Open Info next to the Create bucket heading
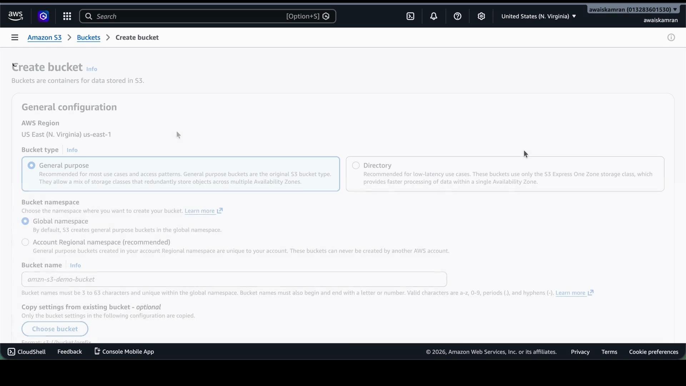Image resolution: width=686 pixels, height=386 pixels. point(92,69)
